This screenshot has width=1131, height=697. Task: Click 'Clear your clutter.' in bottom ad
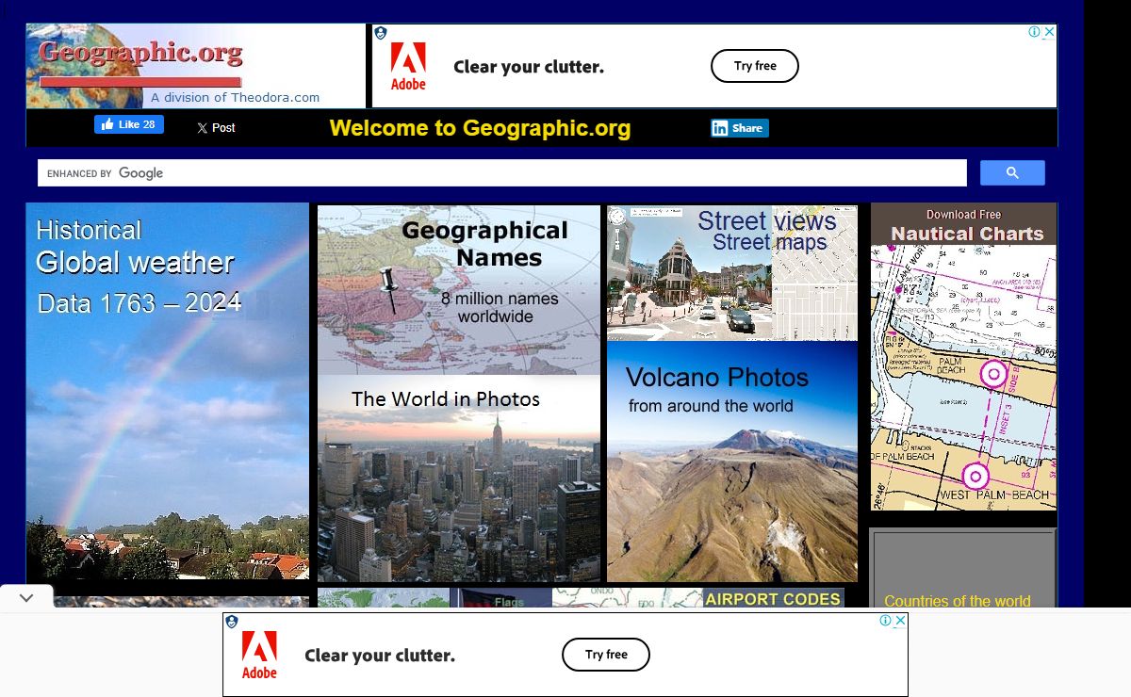[x=380, y=656]
